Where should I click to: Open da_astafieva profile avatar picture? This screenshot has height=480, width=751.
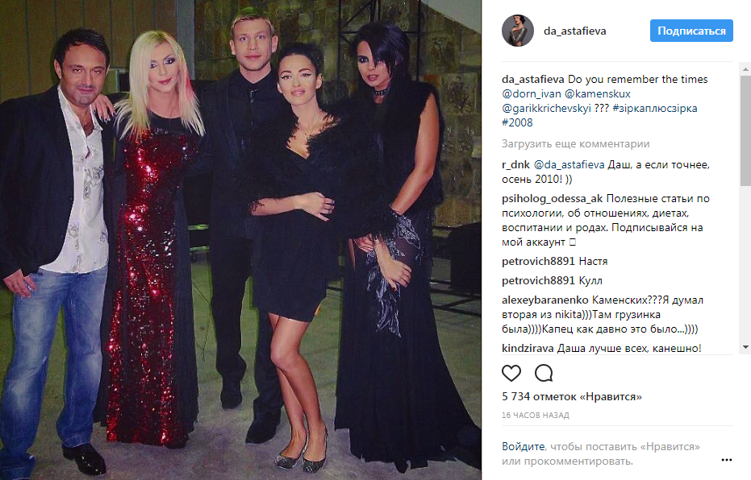click(518, 31)
